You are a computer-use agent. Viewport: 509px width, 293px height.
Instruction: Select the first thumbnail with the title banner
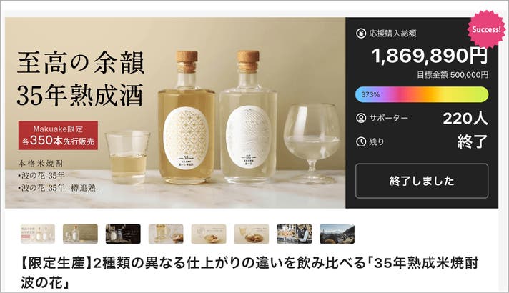point(38,234)
